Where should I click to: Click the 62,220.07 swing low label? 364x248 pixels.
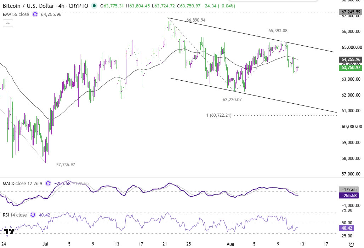point(232,100)
